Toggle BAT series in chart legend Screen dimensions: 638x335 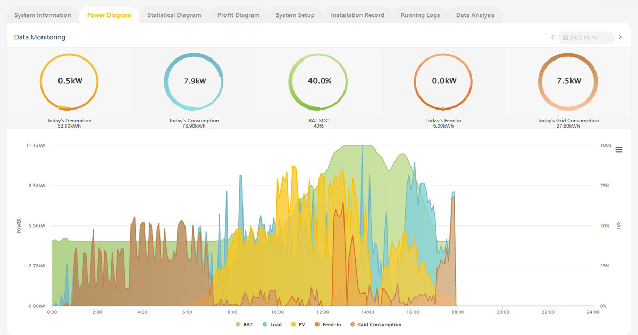pyautogui.click(x=244, y=324)
